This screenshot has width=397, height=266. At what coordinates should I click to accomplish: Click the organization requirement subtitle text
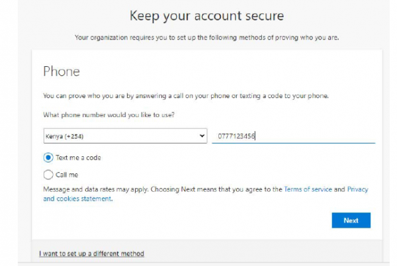pos(206,37)
